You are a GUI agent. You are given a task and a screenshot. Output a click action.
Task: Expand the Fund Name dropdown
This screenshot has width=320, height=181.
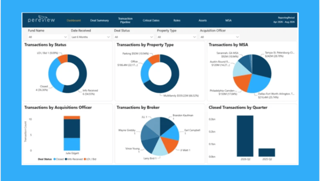point(48,37)
